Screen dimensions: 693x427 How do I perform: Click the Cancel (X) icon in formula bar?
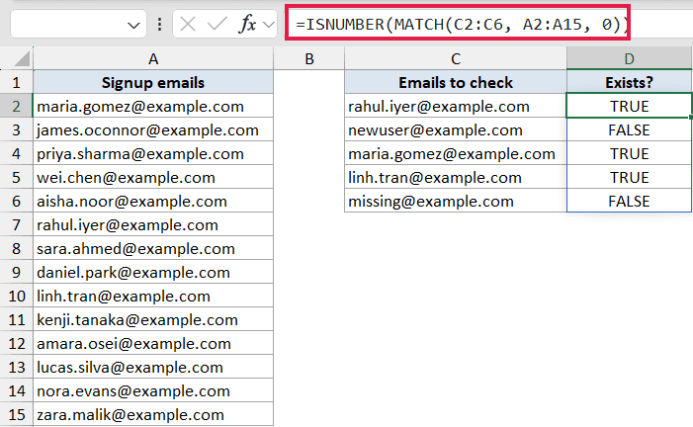coord(188,24)
